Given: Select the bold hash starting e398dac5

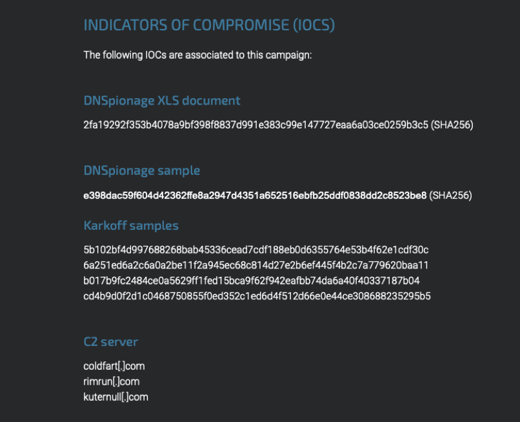Looking at the screenshot, I should (x=255, y=195).
